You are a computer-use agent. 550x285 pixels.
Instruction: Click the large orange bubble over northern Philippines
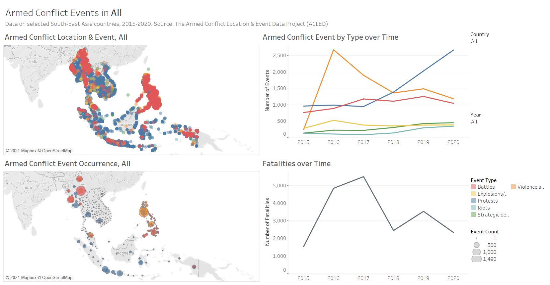(x=144, y=212)
